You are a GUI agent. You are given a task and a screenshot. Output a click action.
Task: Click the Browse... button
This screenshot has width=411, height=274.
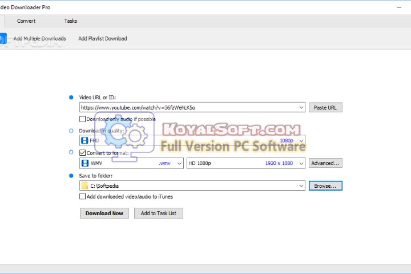[325, 186]
